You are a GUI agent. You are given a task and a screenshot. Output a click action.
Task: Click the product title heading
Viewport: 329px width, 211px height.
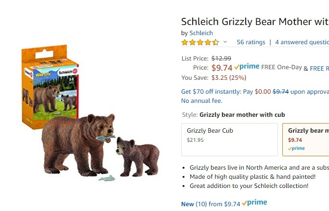pyautogui.click(x=254, y=22)
